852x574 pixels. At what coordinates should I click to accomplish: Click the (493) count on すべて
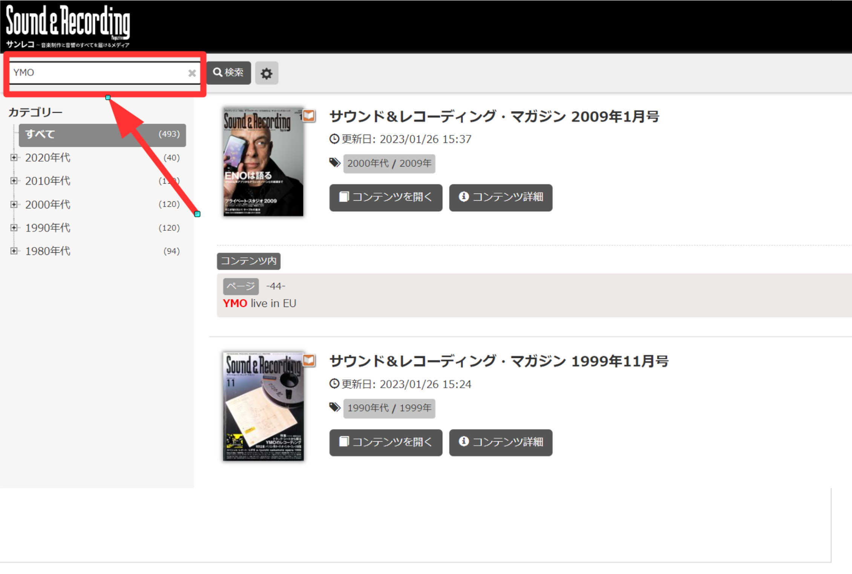(x=169, y=134)
